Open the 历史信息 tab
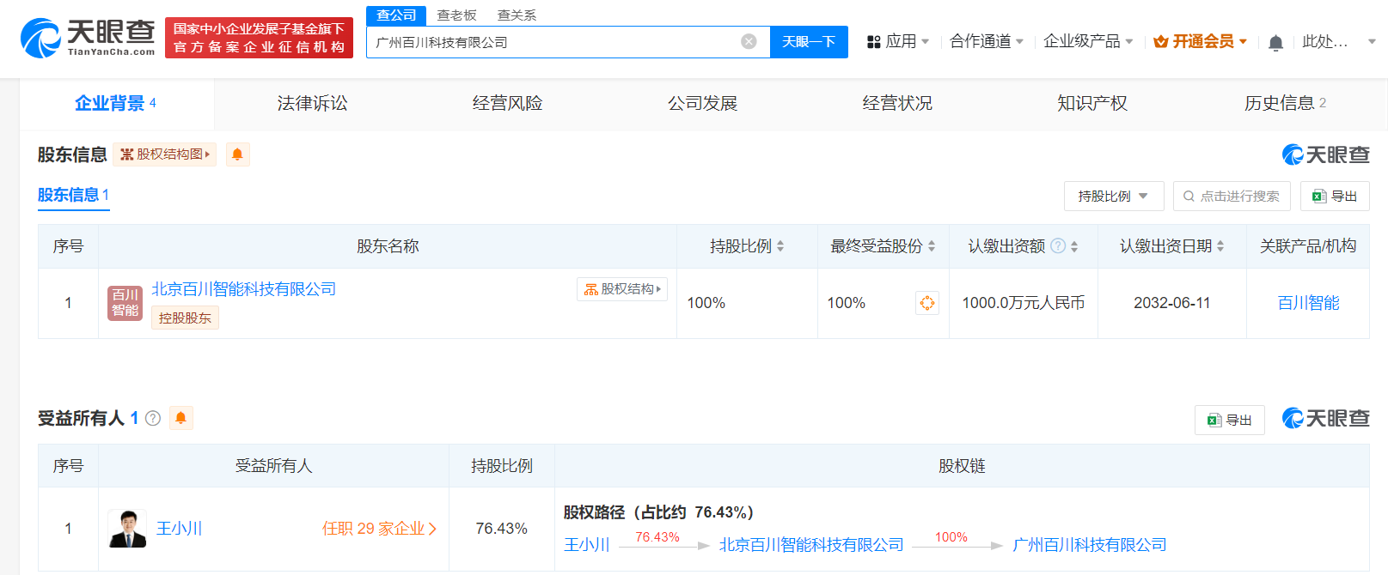1388x575 pixels. point(1286,104)
